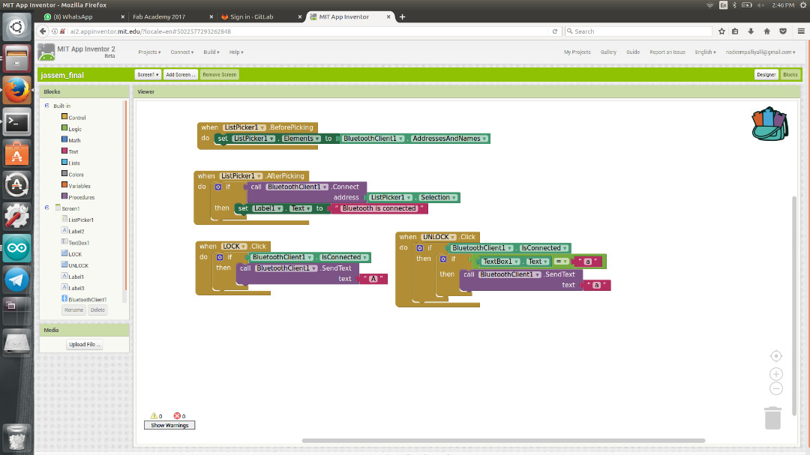Open the backpack icon in the viewer
Screen dimensions: 810x455
coord(769,124)
